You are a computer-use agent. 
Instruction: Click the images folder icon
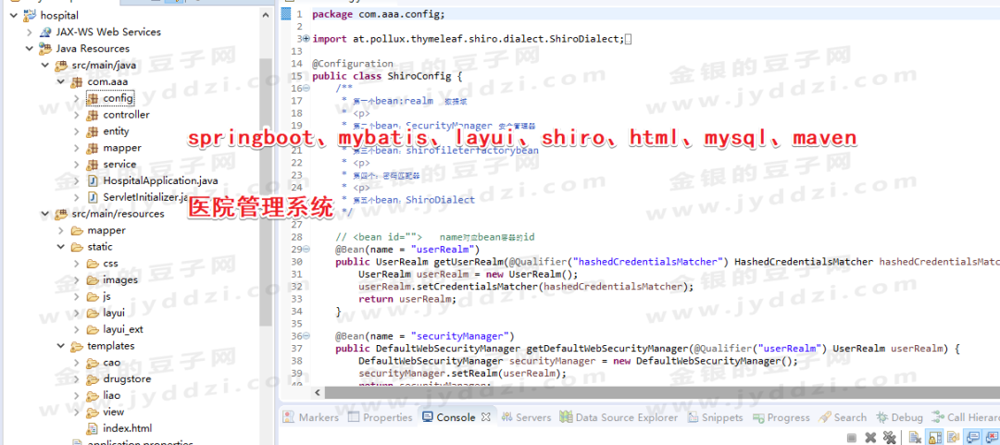tap(94, 280)
